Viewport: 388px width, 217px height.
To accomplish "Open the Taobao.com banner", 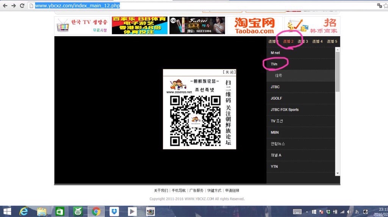I will (x=255, y=25).
